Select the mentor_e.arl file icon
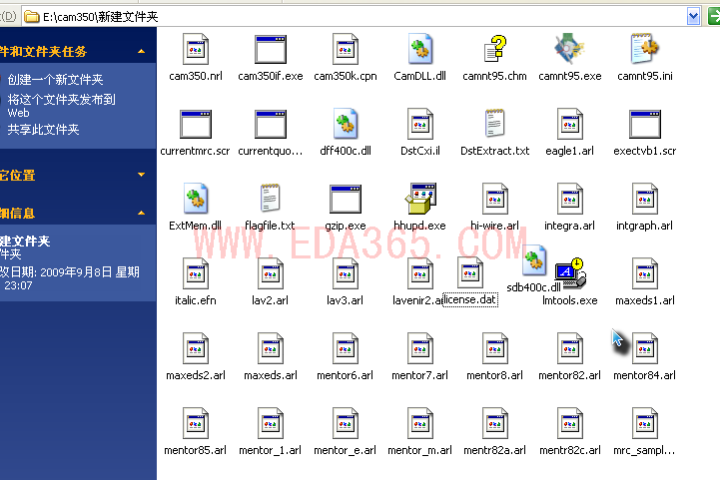Image resolution: width=720 pixels, height=480 pixels. click(x=346, y=423)
